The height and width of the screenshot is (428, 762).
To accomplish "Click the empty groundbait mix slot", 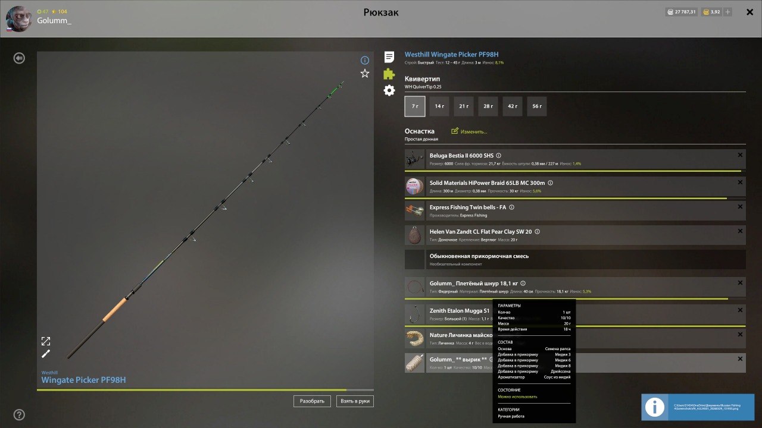I will click(x=574, y=259).
